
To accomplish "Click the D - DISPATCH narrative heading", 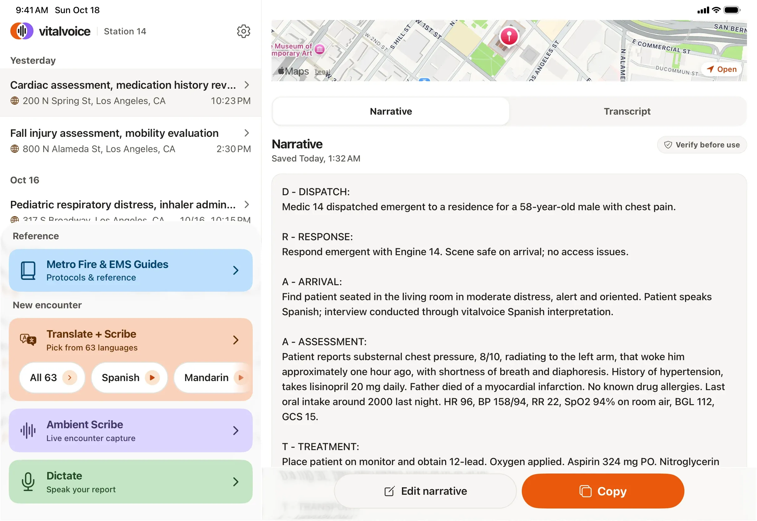I will click(x=316, y=192).
